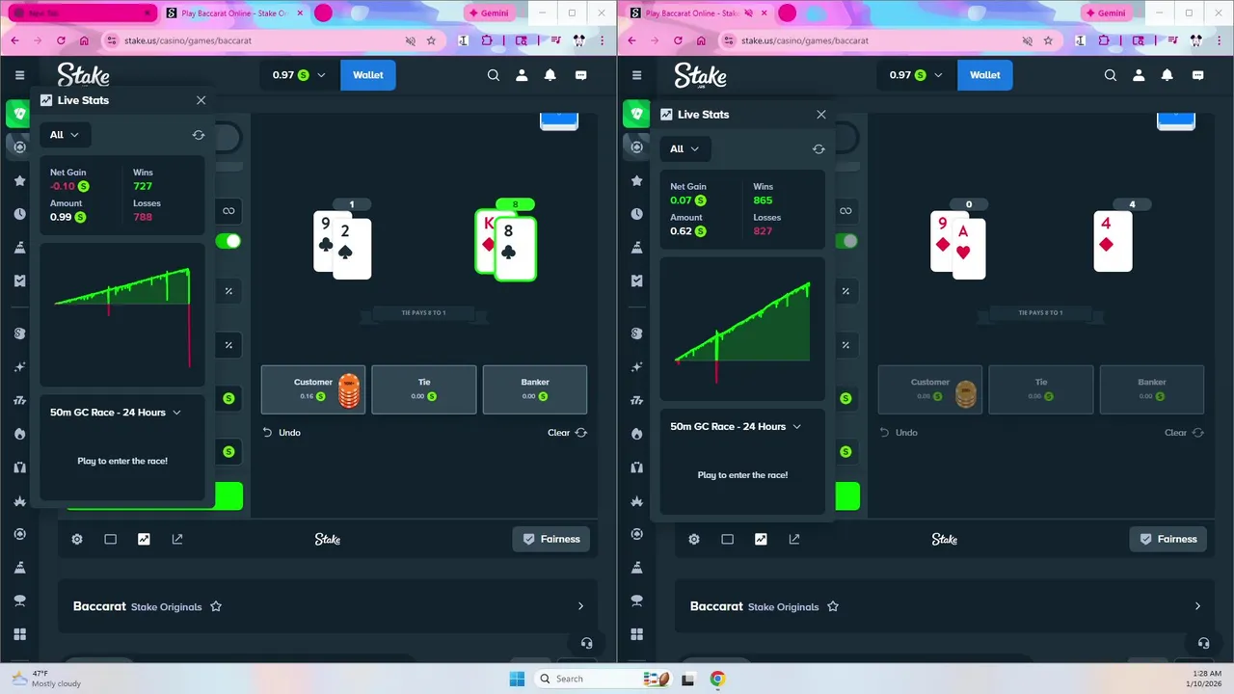The width and height of the screenshot is (1234, 694).
Task: Close Live Stats panel in left window
Action: point(201,100)
